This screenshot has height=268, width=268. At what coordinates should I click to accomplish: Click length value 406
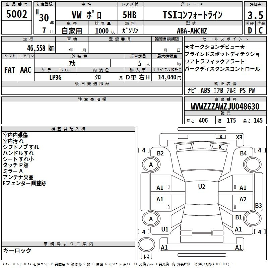[203, 120]
